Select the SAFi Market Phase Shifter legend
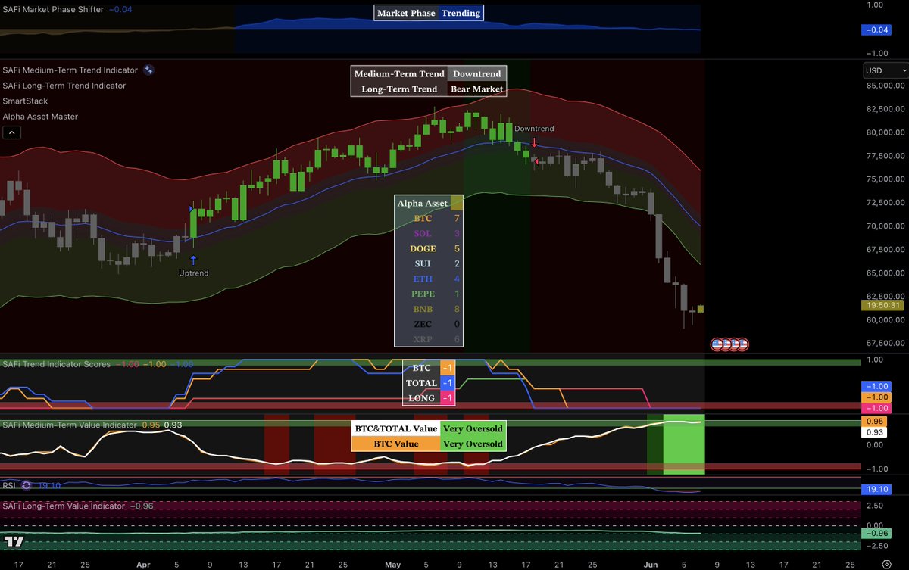The width and height of the screenshot is (909, 570). click(x=52, y=8)
